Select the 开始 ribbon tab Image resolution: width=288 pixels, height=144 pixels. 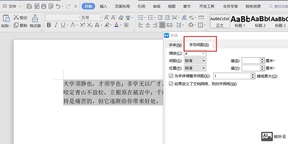coord(88,6)
